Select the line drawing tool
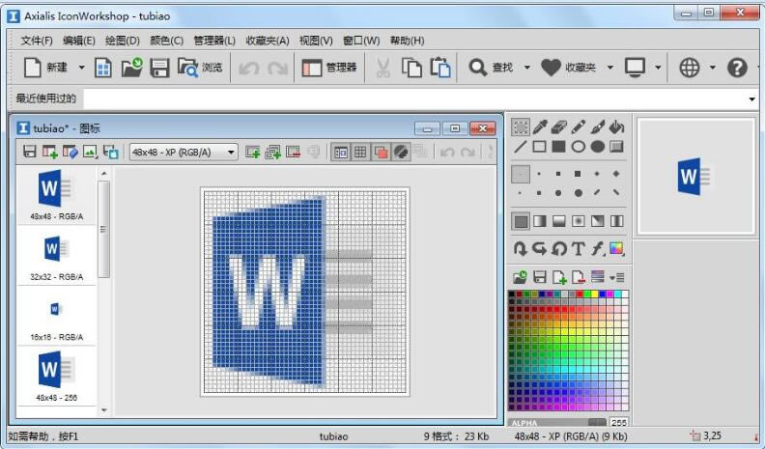This screenshot has width=765, height=449. (521, 146)
